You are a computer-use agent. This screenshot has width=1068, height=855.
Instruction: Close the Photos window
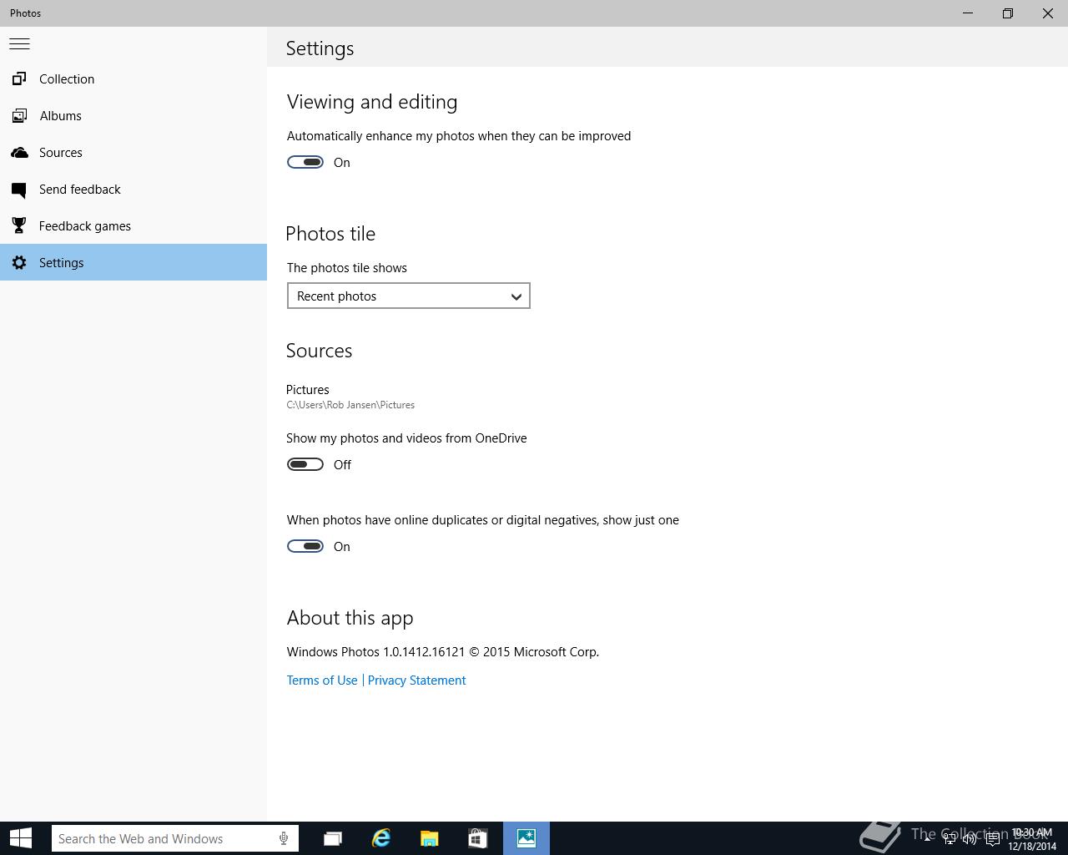click(1048, 13)
